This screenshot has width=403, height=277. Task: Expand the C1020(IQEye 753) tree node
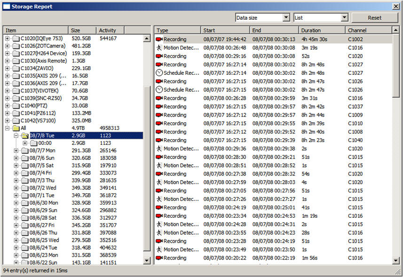7,38
